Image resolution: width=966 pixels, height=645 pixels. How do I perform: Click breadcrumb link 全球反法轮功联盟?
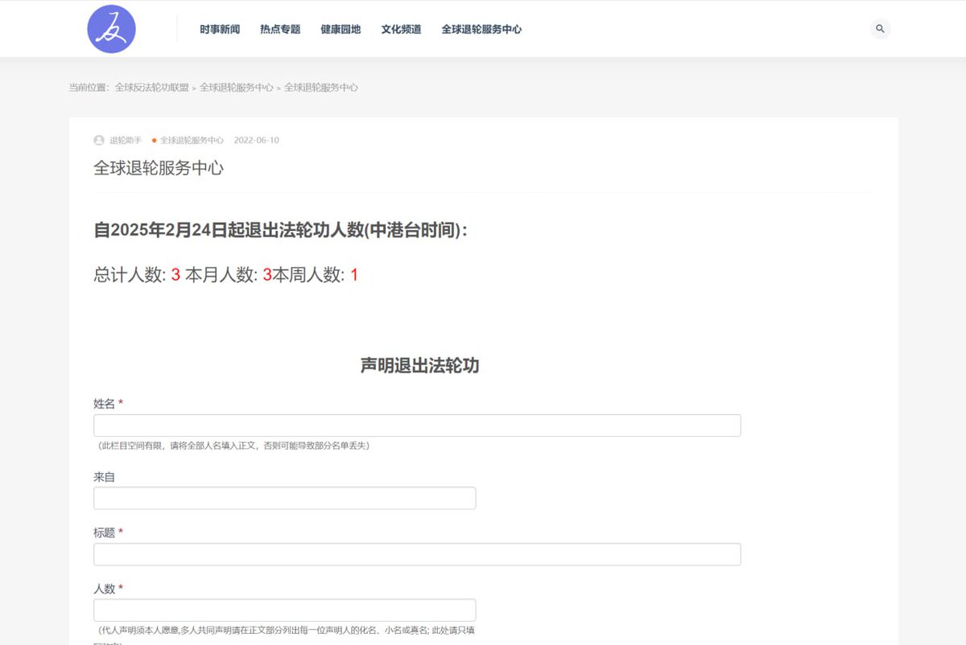coord(151,87)
